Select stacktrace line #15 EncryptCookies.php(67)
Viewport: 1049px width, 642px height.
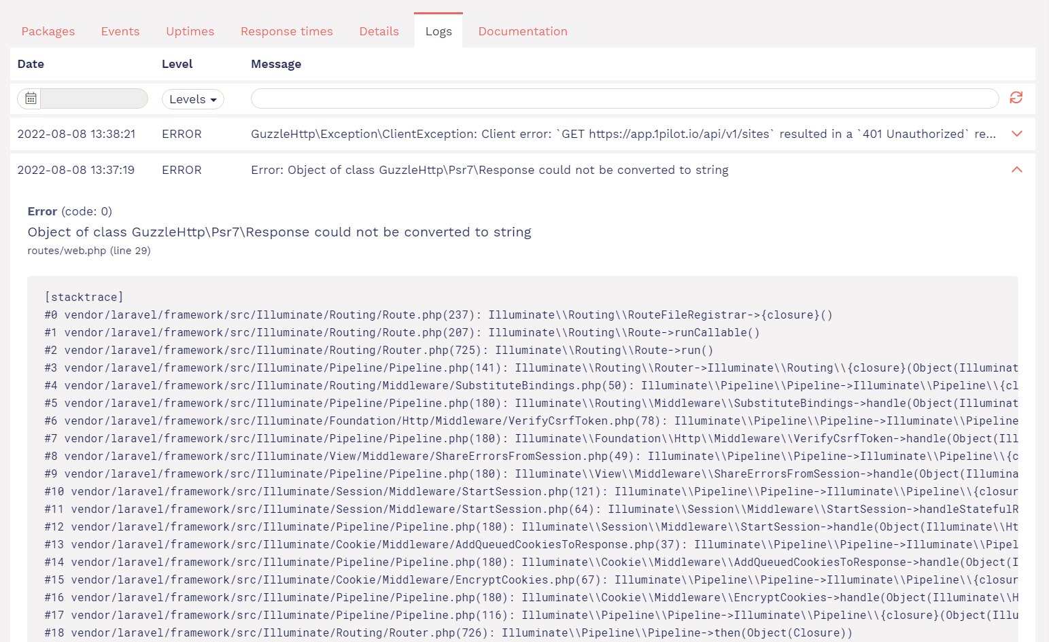(x=532, y=579)
